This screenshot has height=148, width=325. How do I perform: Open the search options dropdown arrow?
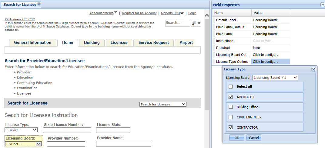coord(199,23)
